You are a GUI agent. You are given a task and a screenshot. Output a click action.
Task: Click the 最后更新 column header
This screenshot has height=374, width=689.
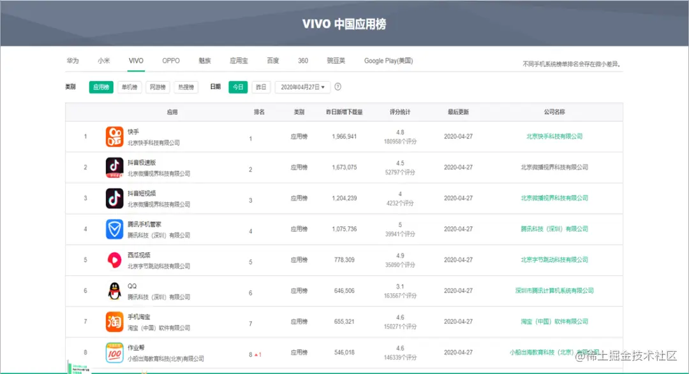coord(458,112)
